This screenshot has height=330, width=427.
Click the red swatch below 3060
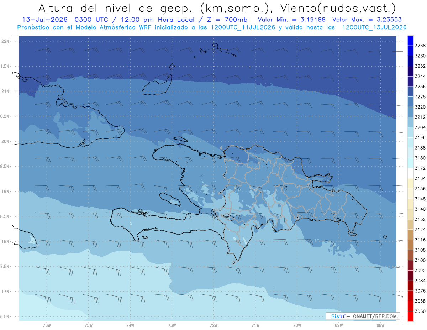[410, 316]
